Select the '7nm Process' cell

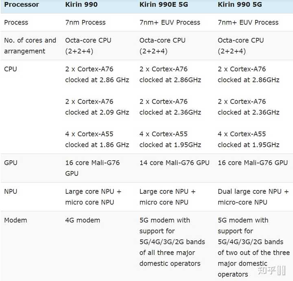[x=85, y=22]
